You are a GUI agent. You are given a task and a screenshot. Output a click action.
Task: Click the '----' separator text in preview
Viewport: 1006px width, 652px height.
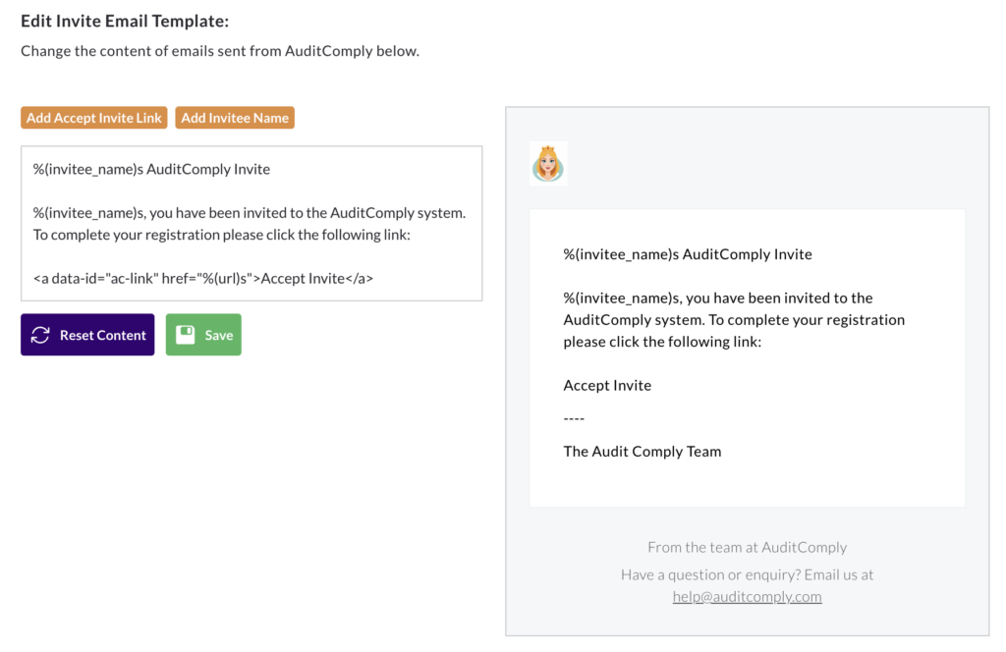(574, 418)
